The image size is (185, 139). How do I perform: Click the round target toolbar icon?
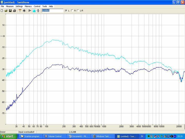point(24,11)
